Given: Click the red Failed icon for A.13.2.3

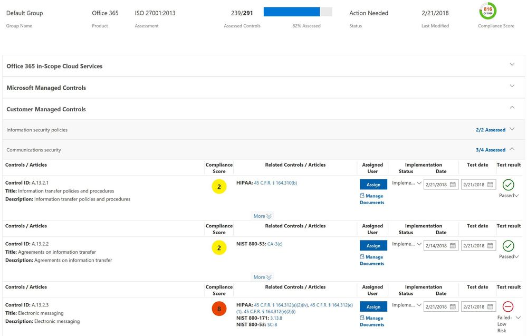Looking at the screenshot, I should (508, 306).
